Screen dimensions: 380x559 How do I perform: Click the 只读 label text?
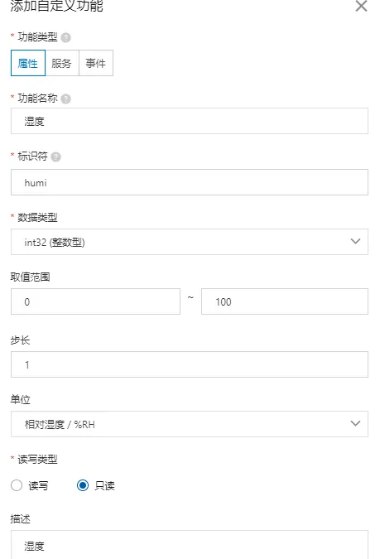pyautogui.click(x=104, y=485)
